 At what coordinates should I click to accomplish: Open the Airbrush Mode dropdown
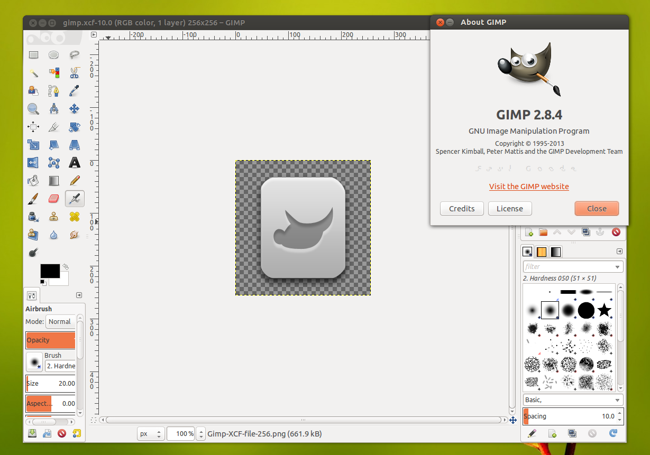[60, 321]
